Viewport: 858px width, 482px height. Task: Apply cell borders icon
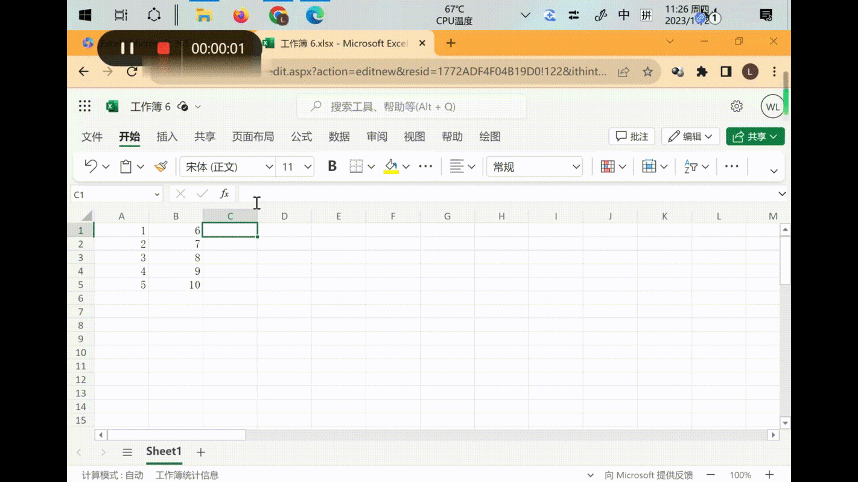[356, 167]
